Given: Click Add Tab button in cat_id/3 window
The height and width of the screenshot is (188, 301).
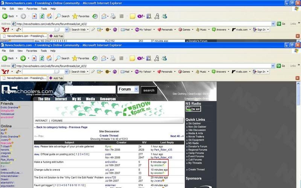Looking at the screenshot, I should [56, 78].
